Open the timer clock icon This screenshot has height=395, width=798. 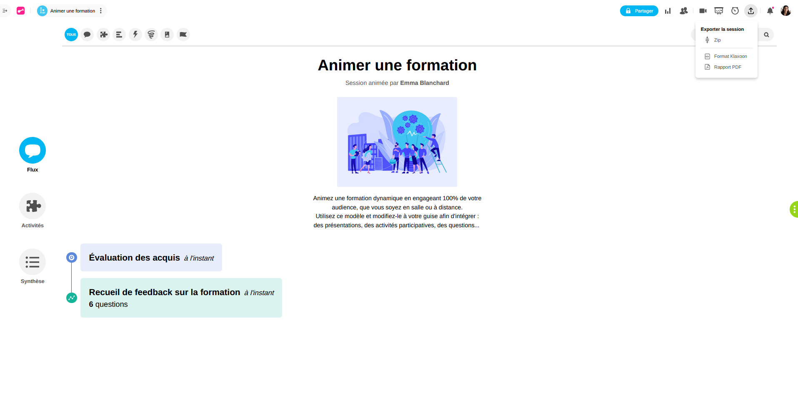click(x=735, y=11)
